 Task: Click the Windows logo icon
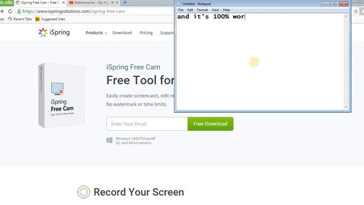click(x=109, y=141)
